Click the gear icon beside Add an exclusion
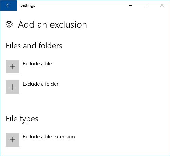The height and width of the screenshot is (156, 170). click(9, 24)
